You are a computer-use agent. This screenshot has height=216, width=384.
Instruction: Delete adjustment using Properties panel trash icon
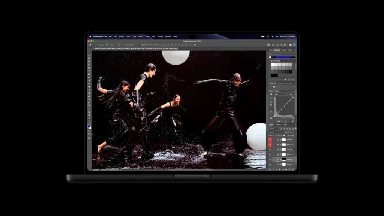coord(292,121)
